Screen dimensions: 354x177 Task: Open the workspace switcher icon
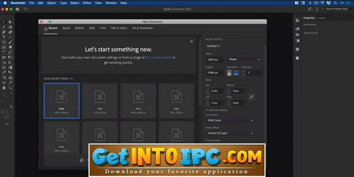pos(311,9)
